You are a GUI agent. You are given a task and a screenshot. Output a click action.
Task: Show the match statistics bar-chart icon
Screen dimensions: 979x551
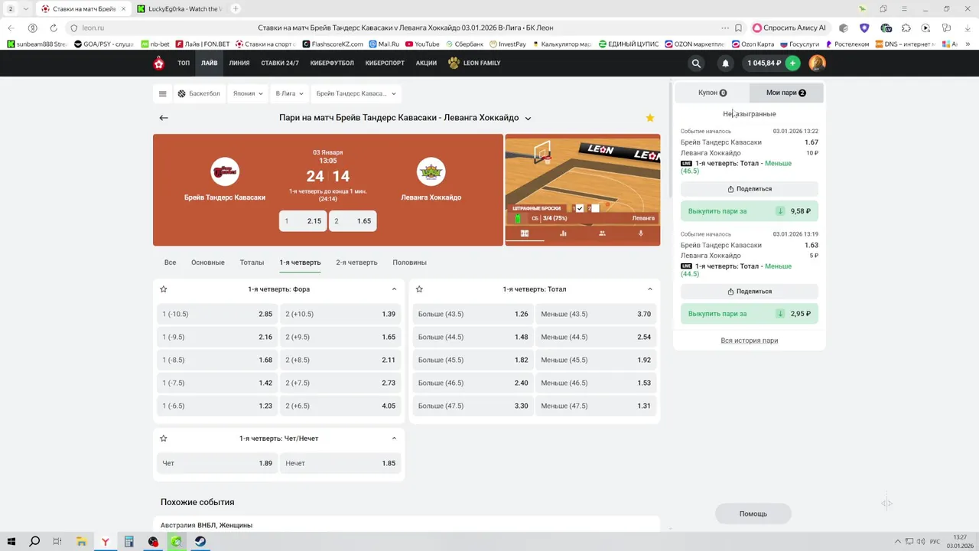[563, 233]
